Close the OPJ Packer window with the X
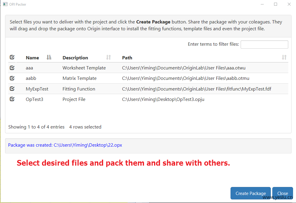Image resolution: width=296 pixels, height=203 pixels. (289, 4)
